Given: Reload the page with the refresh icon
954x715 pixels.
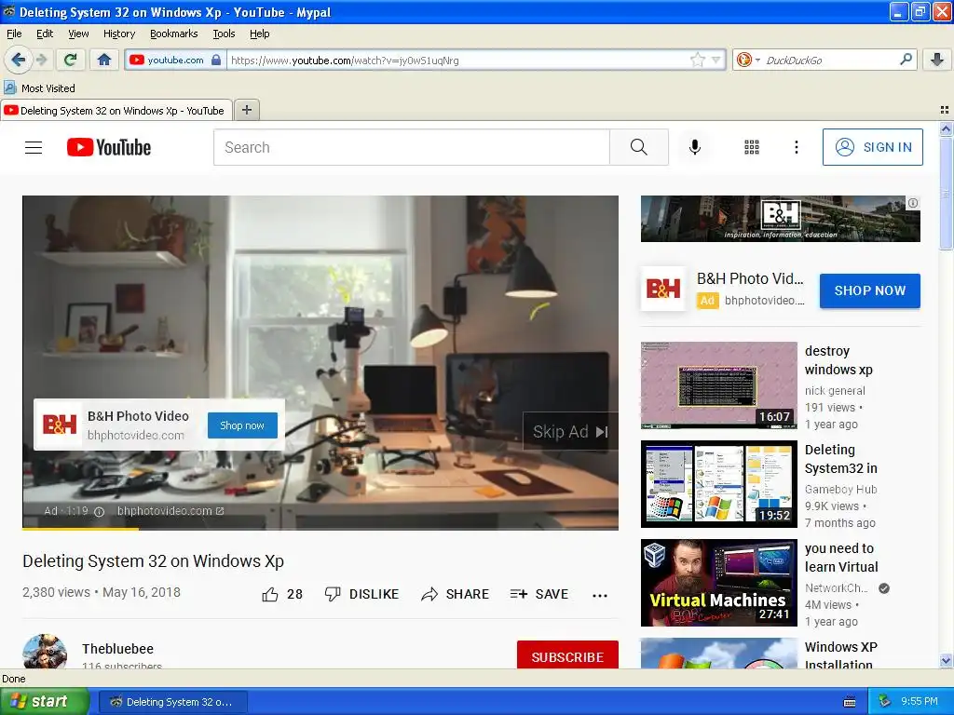Looking at the screenshot, I should point(70,60).
